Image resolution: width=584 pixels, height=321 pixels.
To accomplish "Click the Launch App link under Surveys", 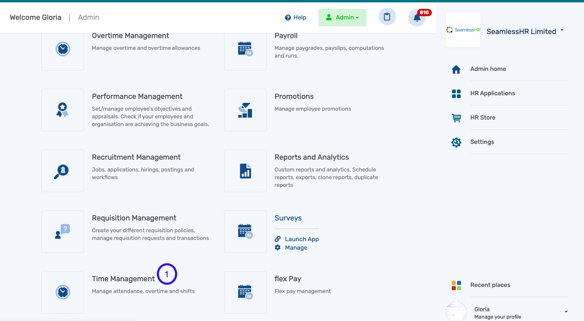I will pos(301,239).
